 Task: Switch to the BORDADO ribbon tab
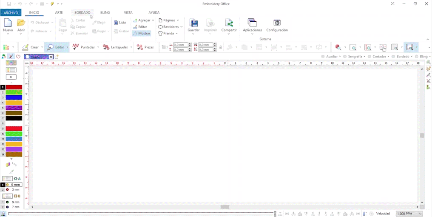(x=82, y=13)
